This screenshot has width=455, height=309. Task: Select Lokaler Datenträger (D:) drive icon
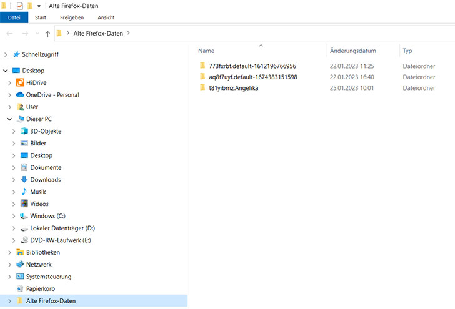(x=24, y=229)
